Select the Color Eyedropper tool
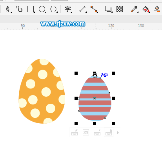 134,9
